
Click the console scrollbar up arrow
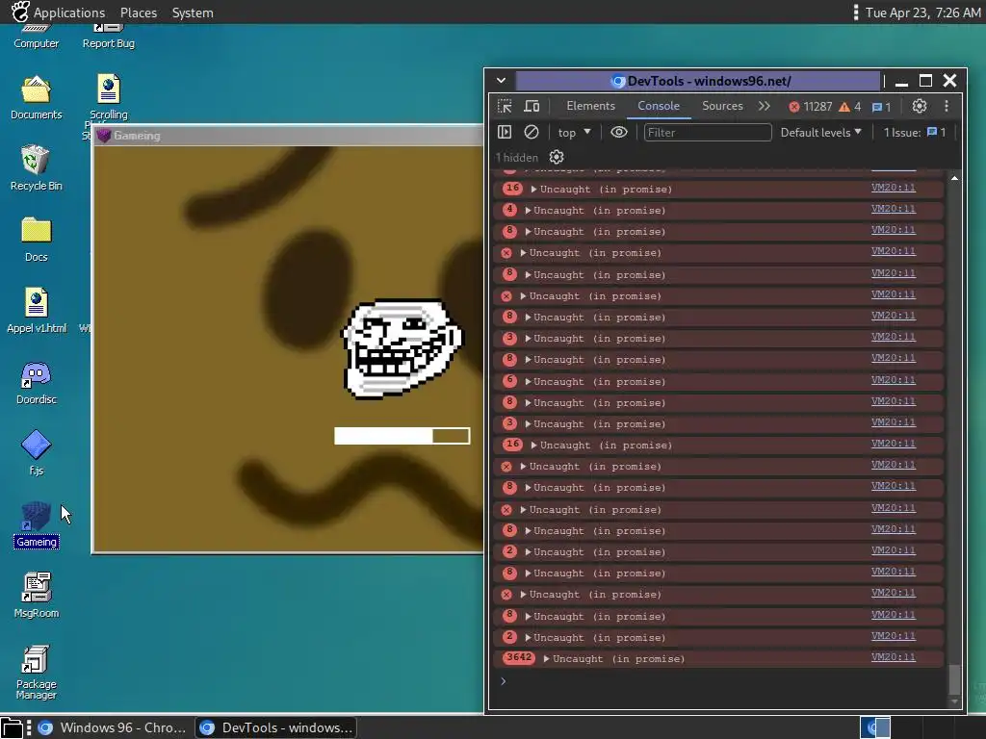click(954, 178)
